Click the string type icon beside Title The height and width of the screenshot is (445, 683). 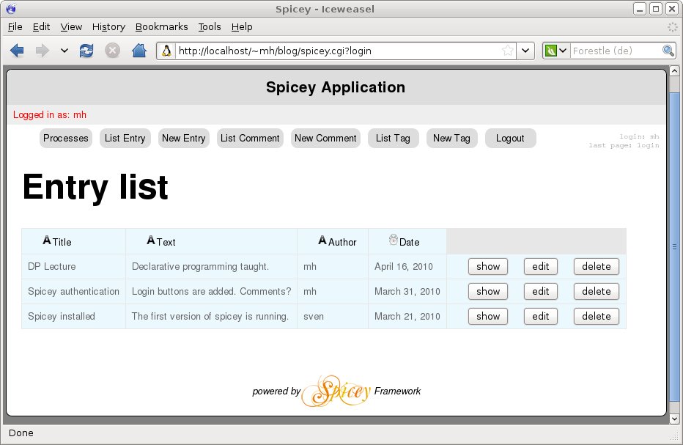tap(47, 240)
